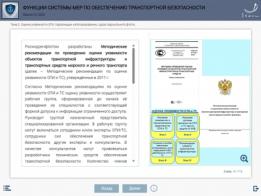Click the yellow Этап III block
Viewport: 261px width, 196px height.
coord(163,151)
